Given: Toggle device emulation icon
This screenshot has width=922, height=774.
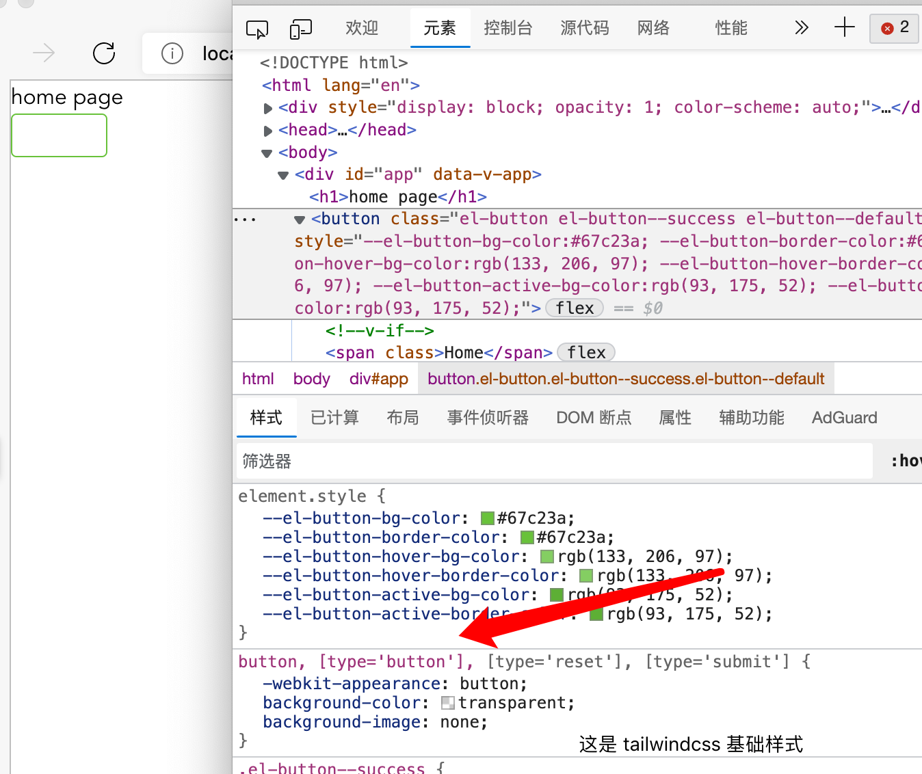Looking at the screenshot, I should click(x=300, y=29).
